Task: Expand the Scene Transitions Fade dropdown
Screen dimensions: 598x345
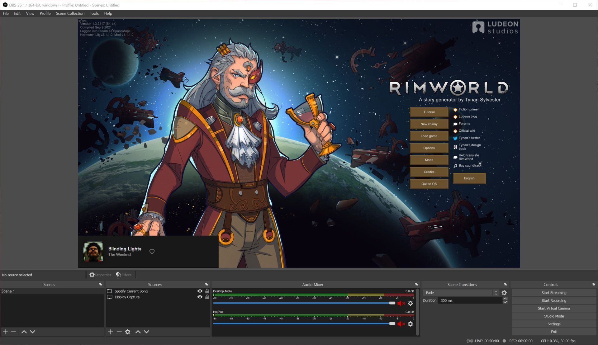Action: [x=496, y=292]
